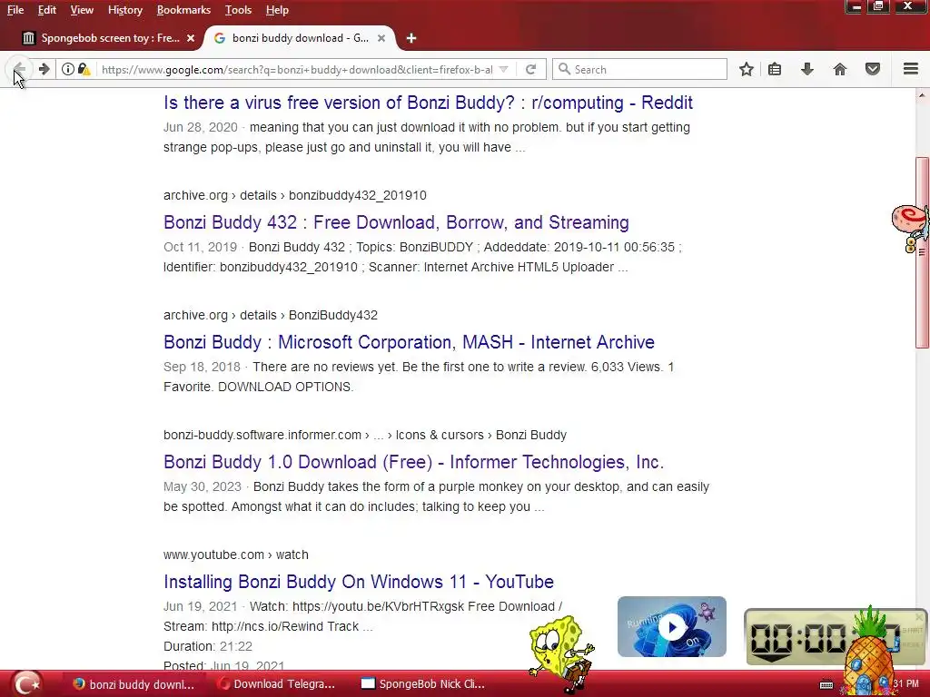Go to the Home page icon
This screenshot has height=697, width=930.
click(x=840, y=69)
